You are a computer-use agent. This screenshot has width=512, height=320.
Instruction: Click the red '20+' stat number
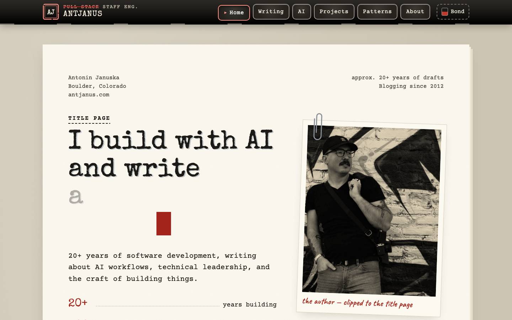[x=78, y=303]
